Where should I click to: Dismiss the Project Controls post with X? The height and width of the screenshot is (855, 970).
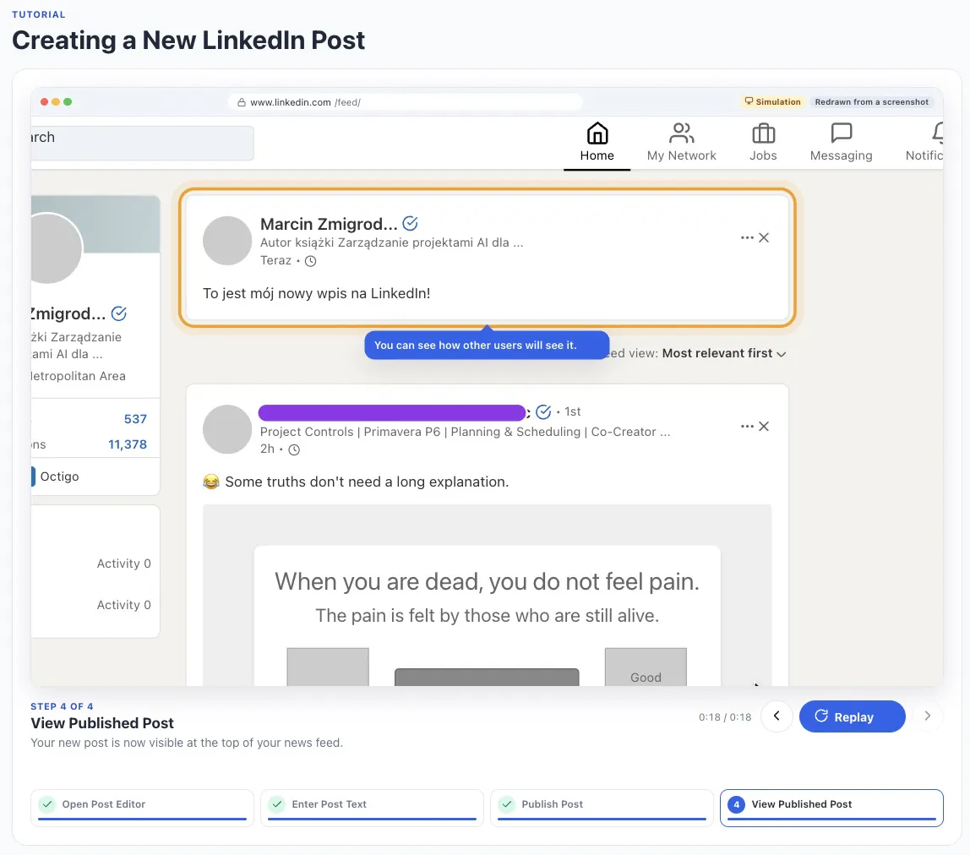[x=764, y=427]
